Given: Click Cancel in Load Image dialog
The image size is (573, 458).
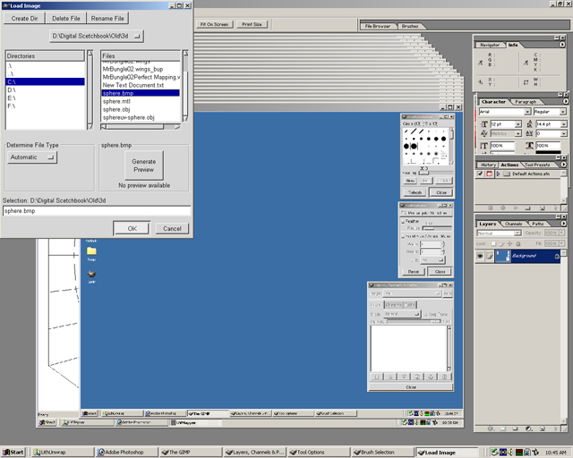Looking at the screenshot, I should tap(172, 228).
